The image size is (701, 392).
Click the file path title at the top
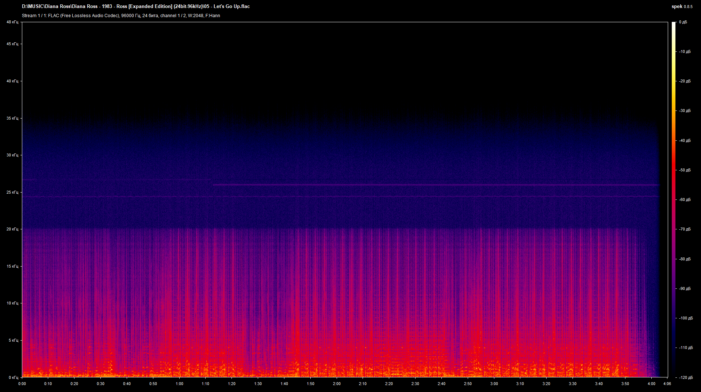[136, 7]
